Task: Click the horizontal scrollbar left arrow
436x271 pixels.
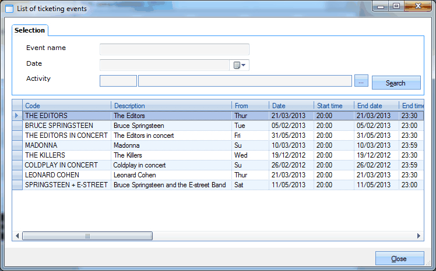Action: tap(17, 236)
